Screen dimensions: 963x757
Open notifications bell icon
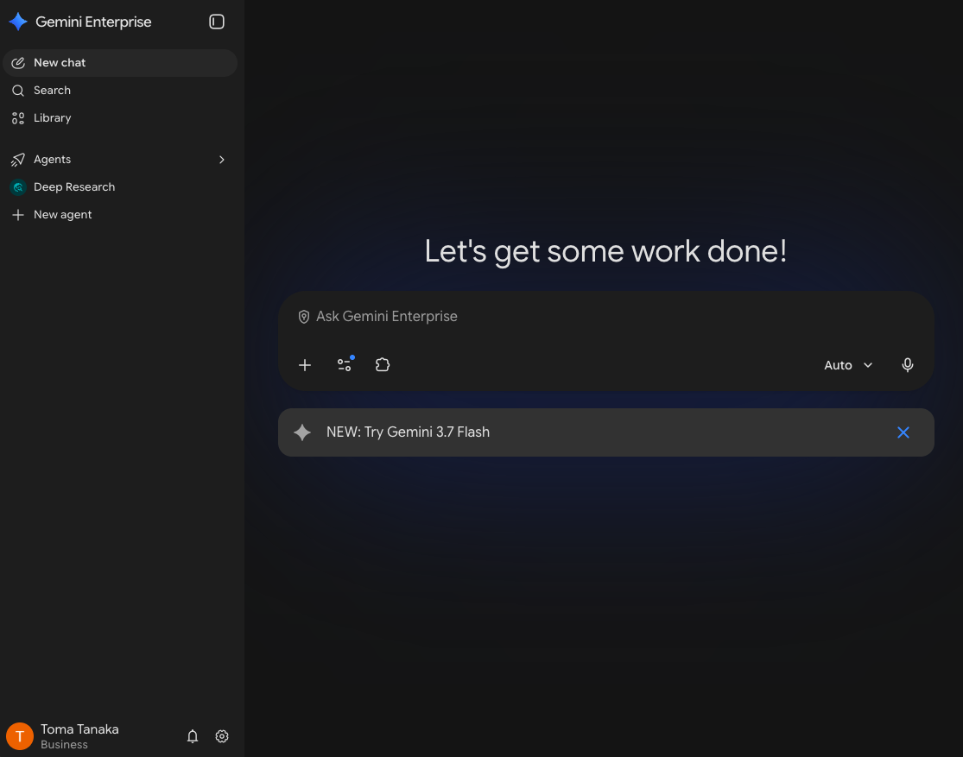coord(193,736)
